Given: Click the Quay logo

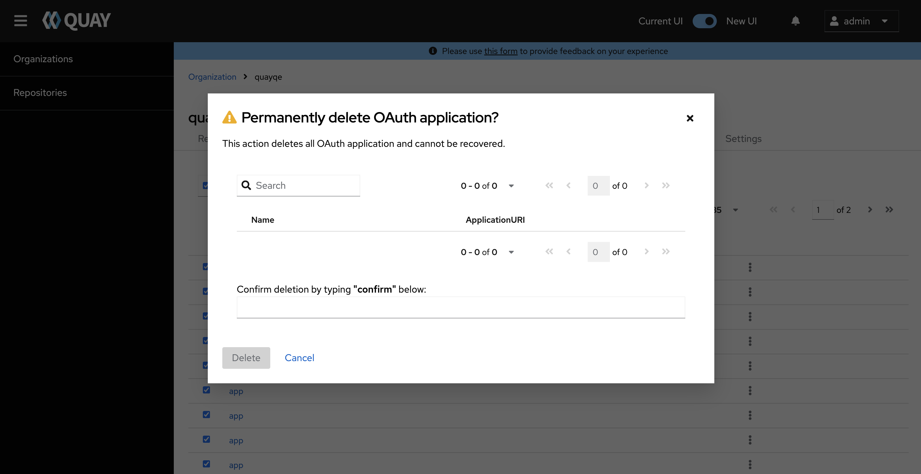Looking at the screenshot, I should point(76,20).
